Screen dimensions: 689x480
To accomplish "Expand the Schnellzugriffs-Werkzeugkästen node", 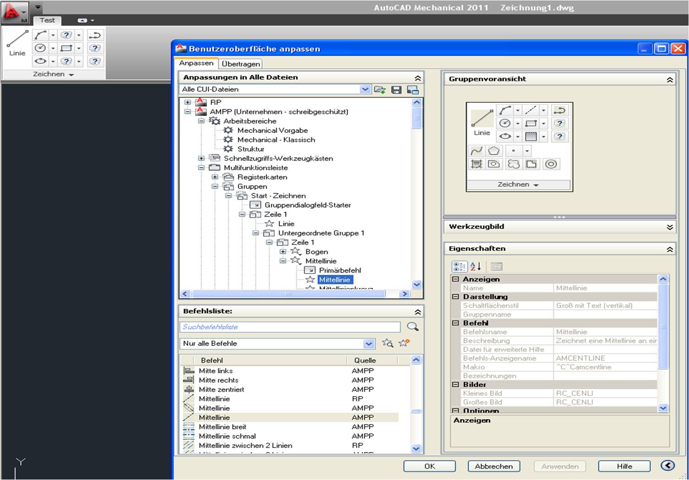I will (201, 158).
